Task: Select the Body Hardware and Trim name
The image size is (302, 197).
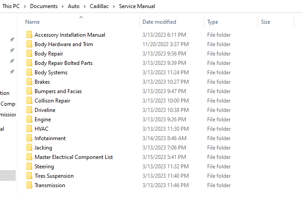Action: [x=64, y=44]
